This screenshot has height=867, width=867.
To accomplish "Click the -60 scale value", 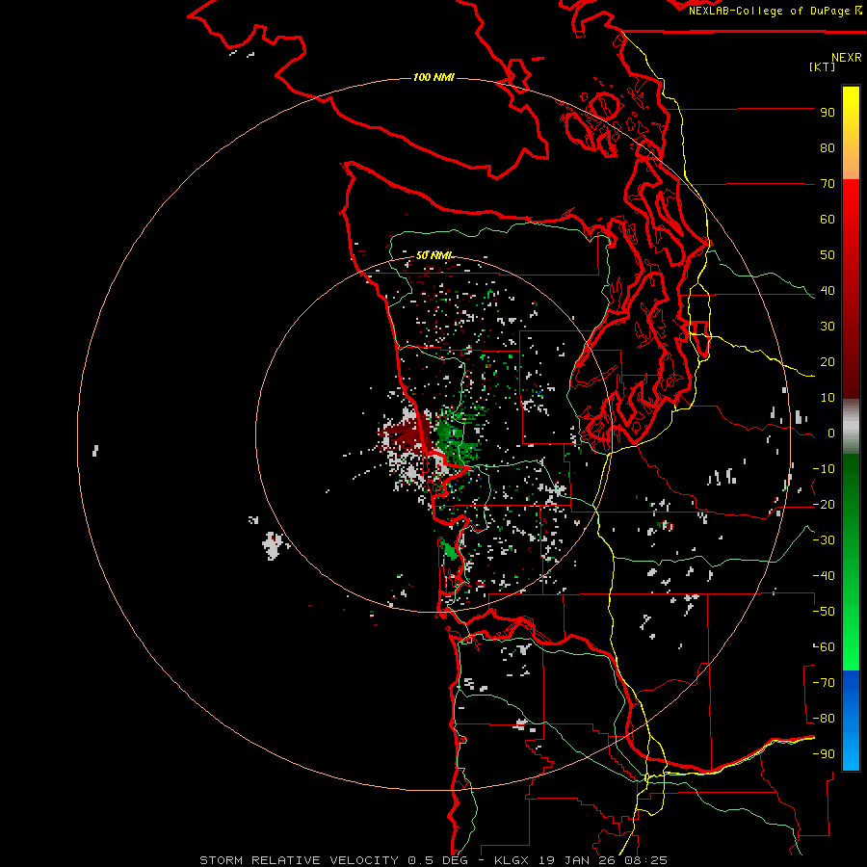I will [x=824, y=647].
